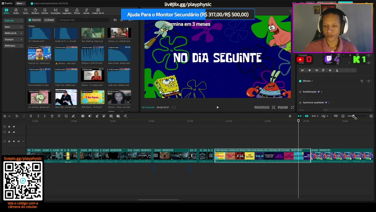The height and width of the screenshot is (212, 376).
Task: Zoom out the timeline minus icon
Action: point(343,116)
